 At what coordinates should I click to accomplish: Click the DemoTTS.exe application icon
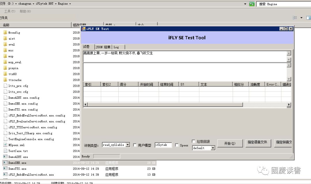pyautogui.click(x=5, y=168)
